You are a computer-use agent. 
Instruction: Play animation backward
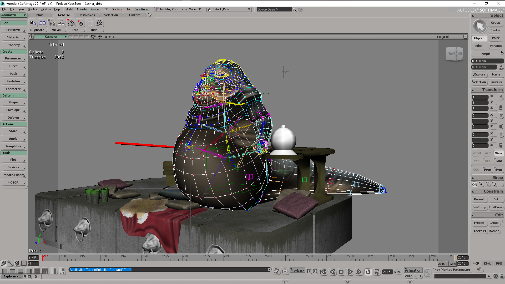(x=332, y=272)
